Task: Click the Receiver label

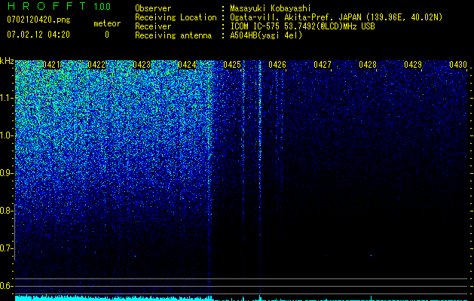Action: click(153, 26)
